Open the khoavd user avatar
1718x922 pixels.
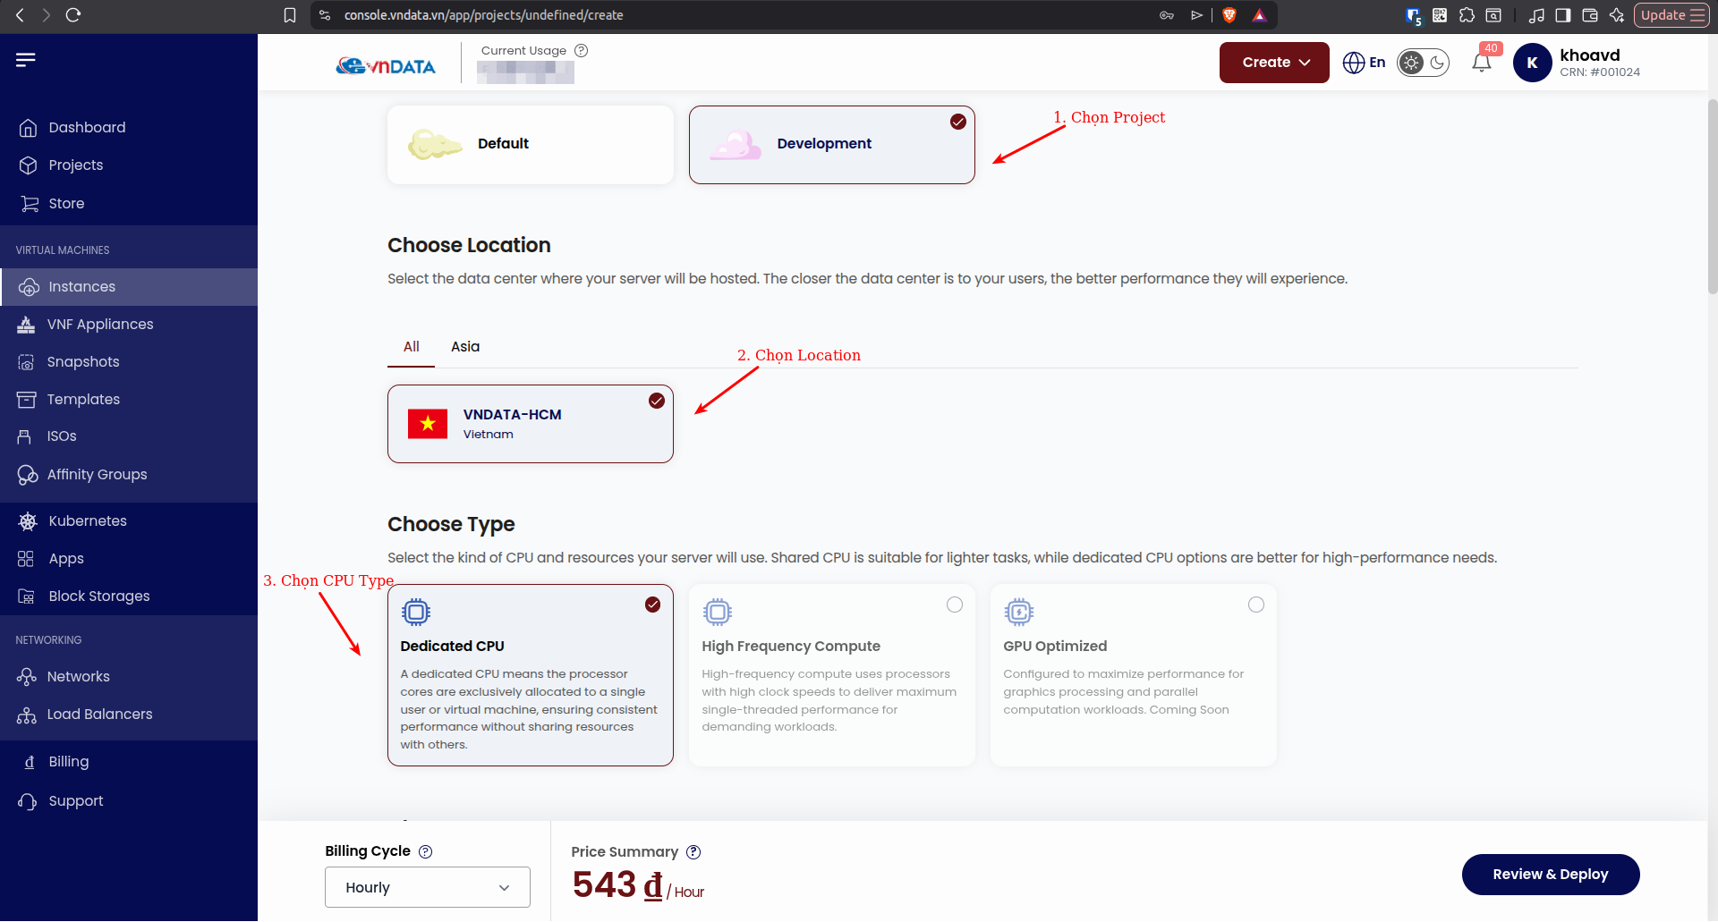tap(1532, 63)
